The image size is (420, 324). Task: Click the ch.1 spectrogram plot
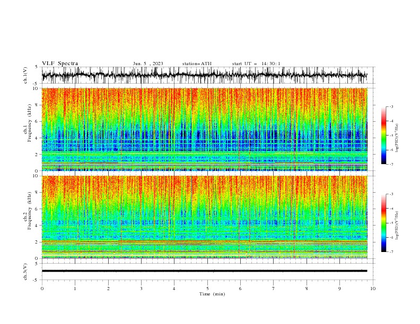[x=205, y=129]
